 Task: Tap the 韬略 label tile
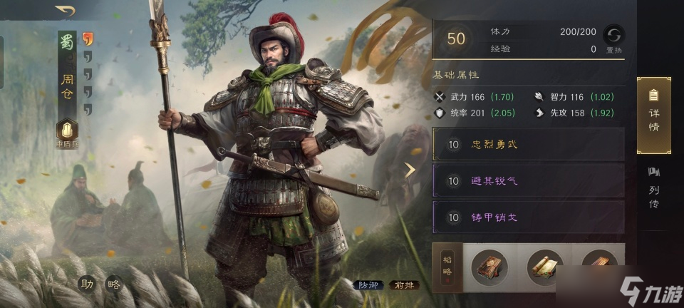tap(447, 267)
